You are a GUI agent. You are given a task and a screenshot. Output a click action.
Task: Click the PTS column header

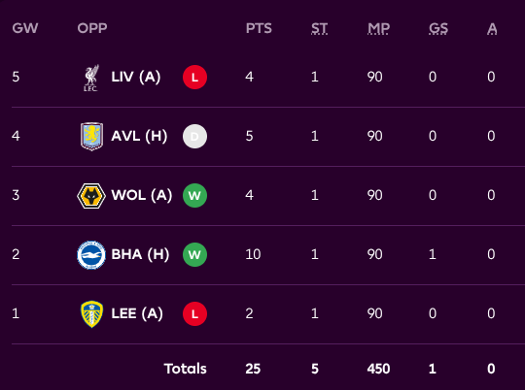[259, 28]
